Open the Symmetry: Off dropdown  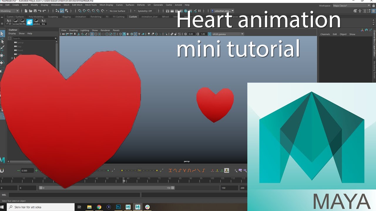(145, 11)
